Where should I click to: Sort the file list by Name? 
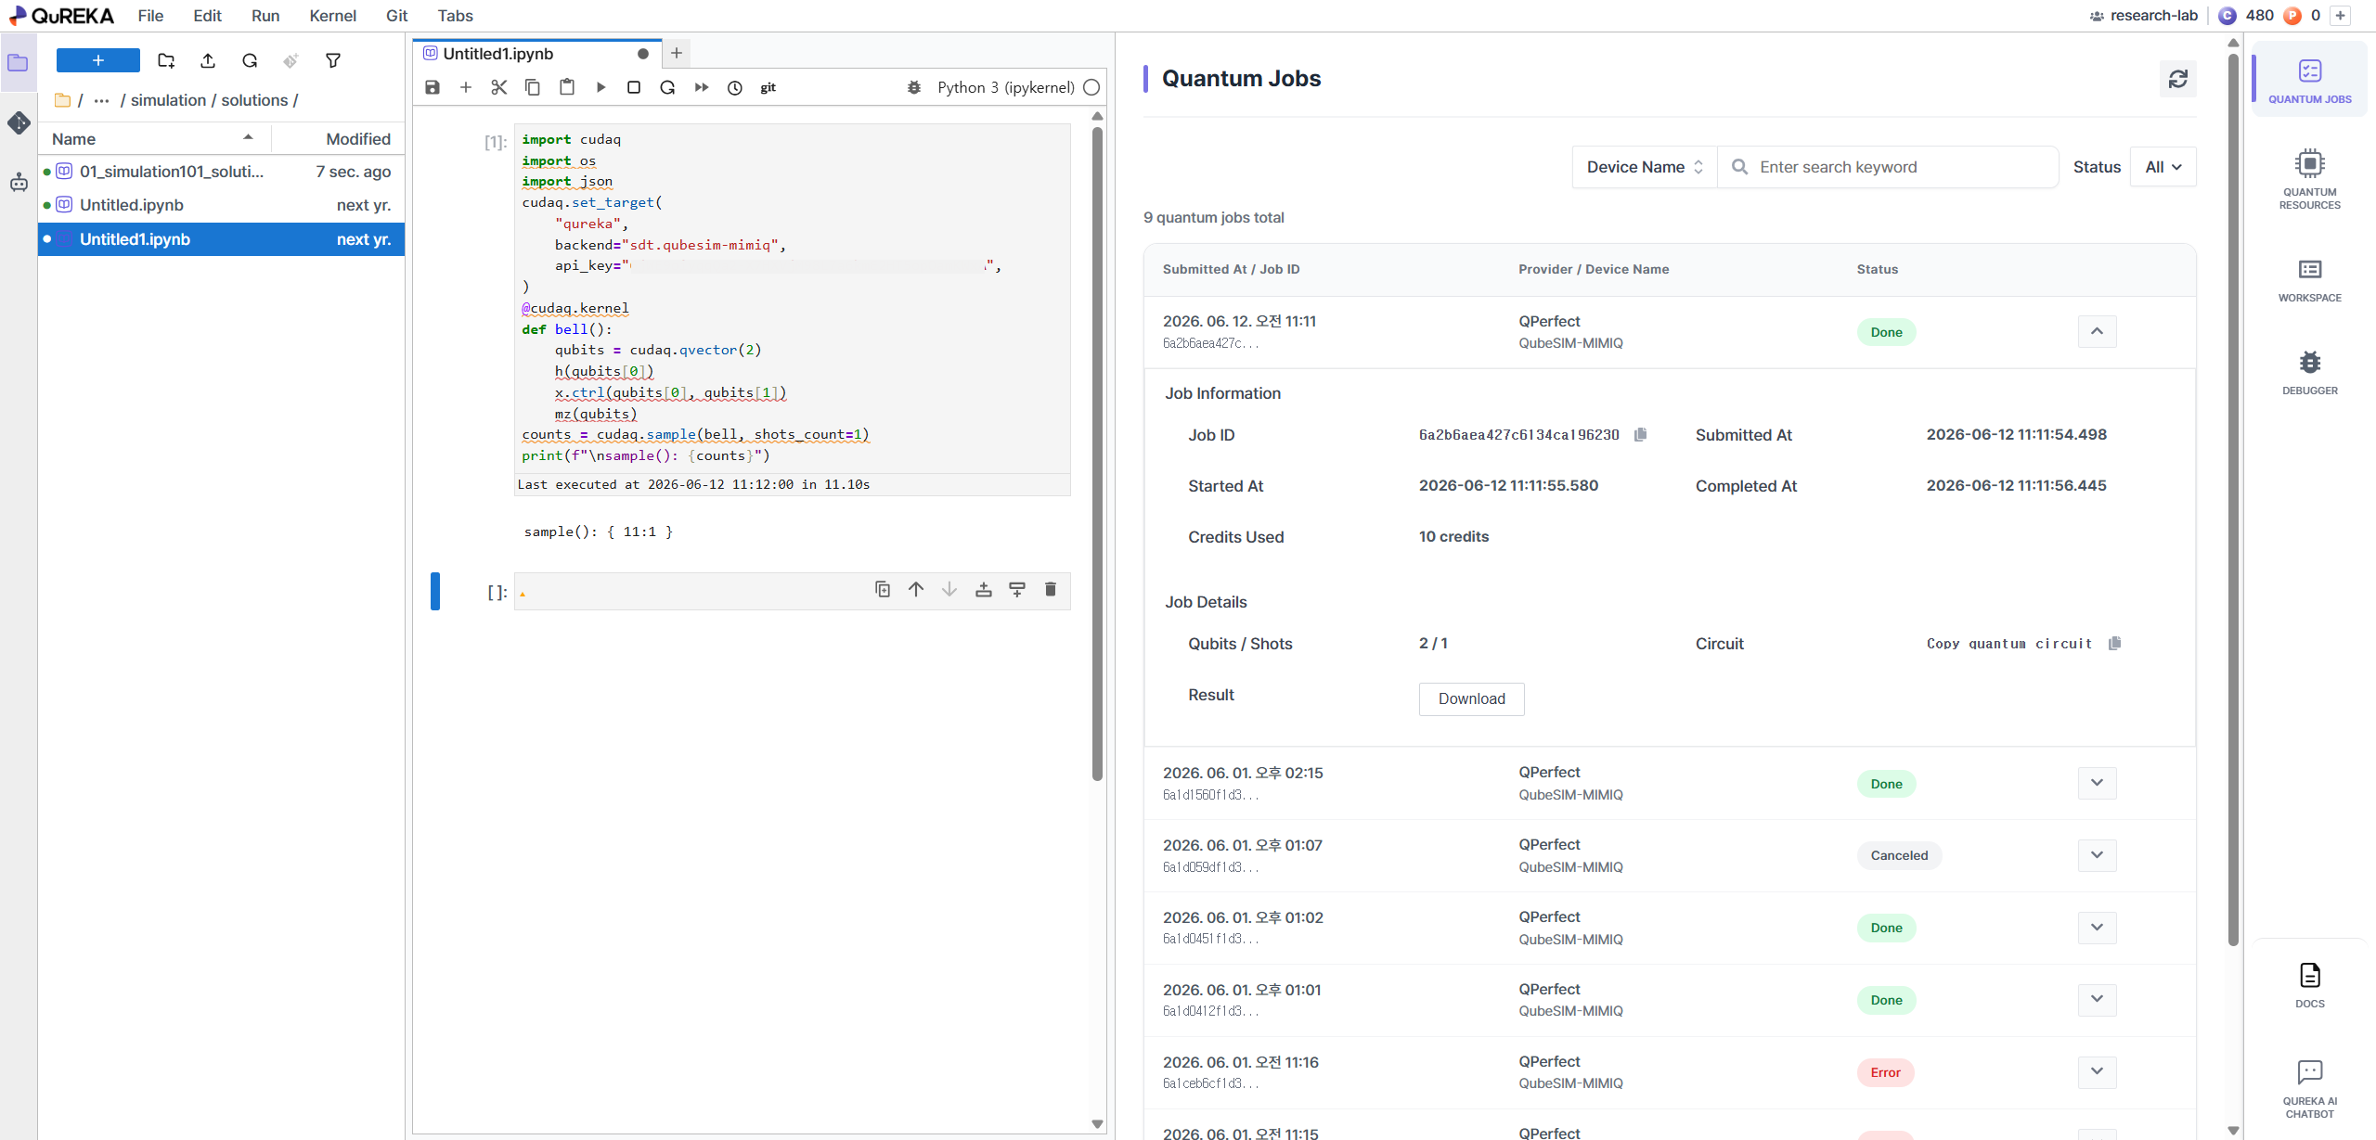point(154,139)
